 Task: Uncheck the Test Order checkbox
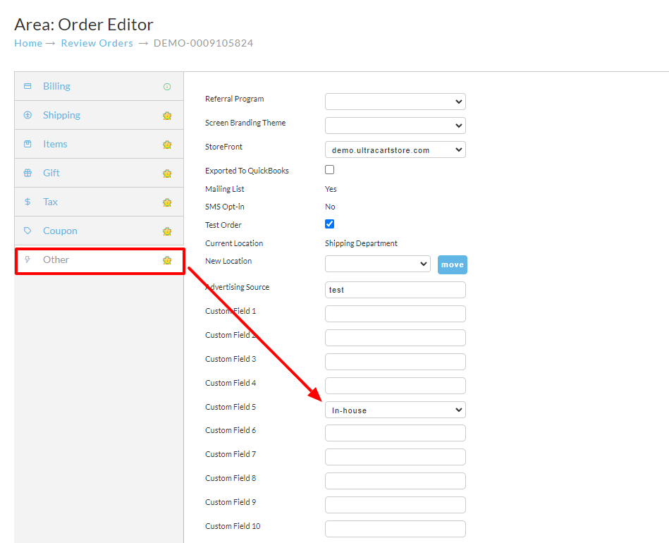tap(330, 224)
